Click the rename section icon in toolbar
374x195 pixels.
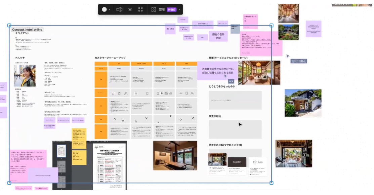coord(119,9)
